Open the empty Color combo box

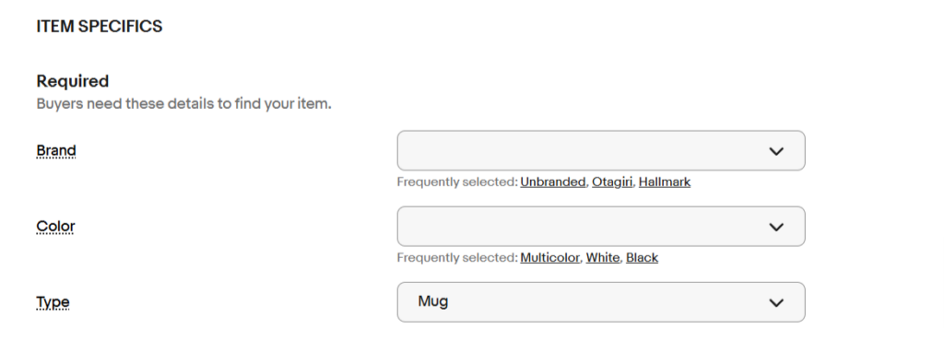tap(601, 227)
